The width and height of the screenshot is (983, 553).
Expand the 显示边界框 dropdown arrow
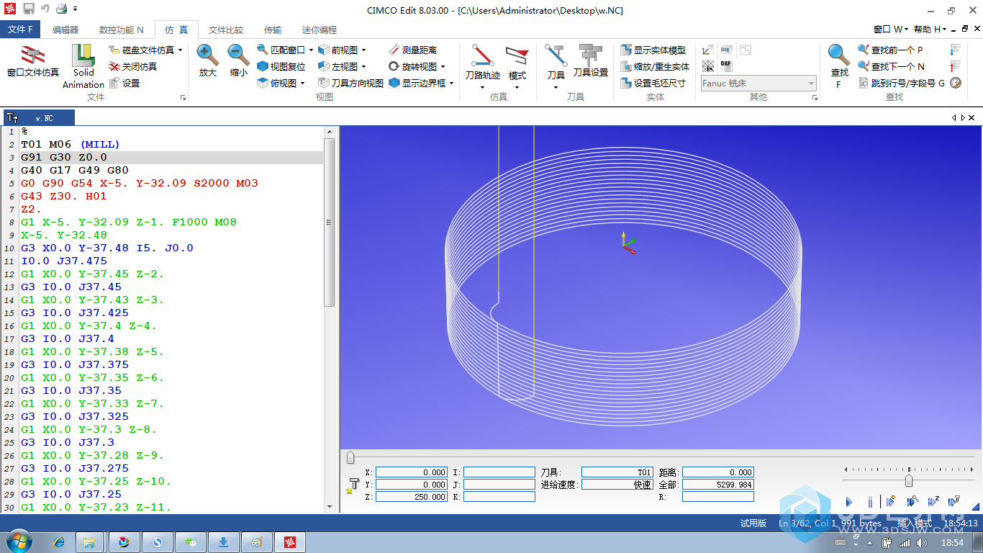451,84
